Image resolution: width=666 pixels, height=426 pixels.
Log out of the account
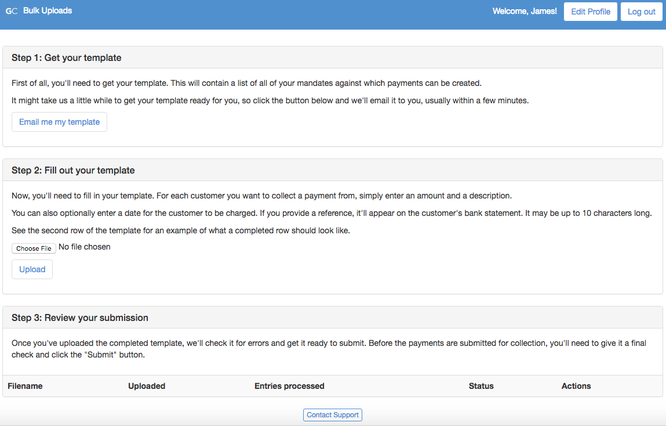coord(641,12)
